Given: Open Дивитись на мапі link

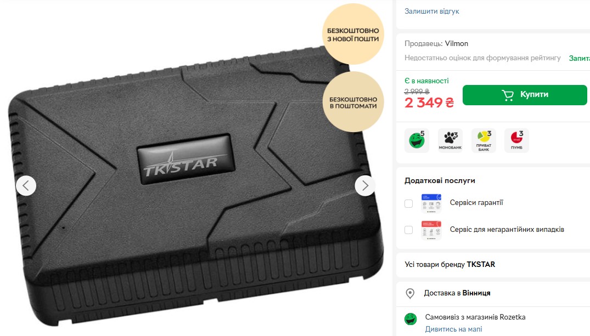Looking at the screenshot, I should point(453,329).
